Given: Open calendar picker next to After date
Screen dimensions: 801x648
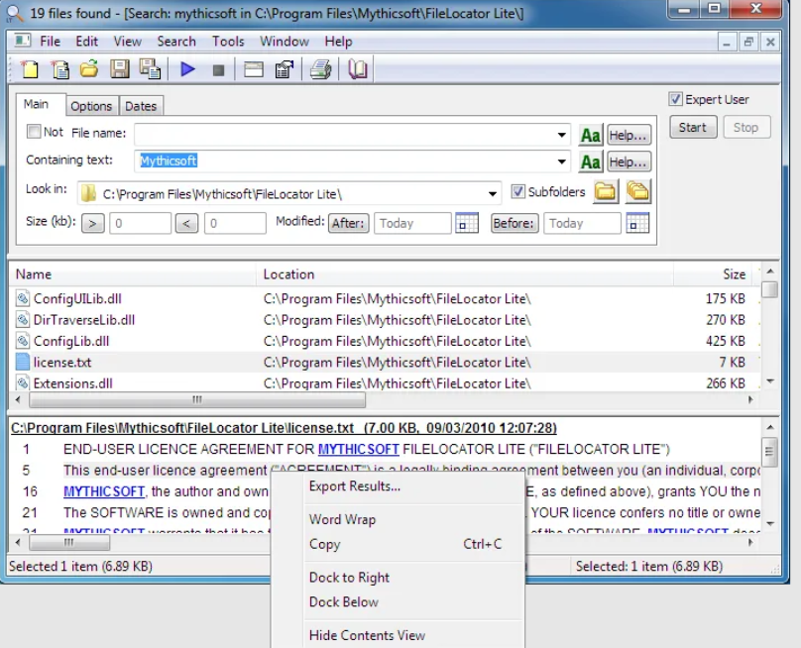Looking at the screenshot, I should point(466,223).
